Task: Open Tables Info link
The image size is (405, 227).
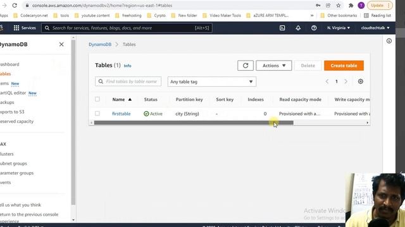Action: click(x=127, y=66)
